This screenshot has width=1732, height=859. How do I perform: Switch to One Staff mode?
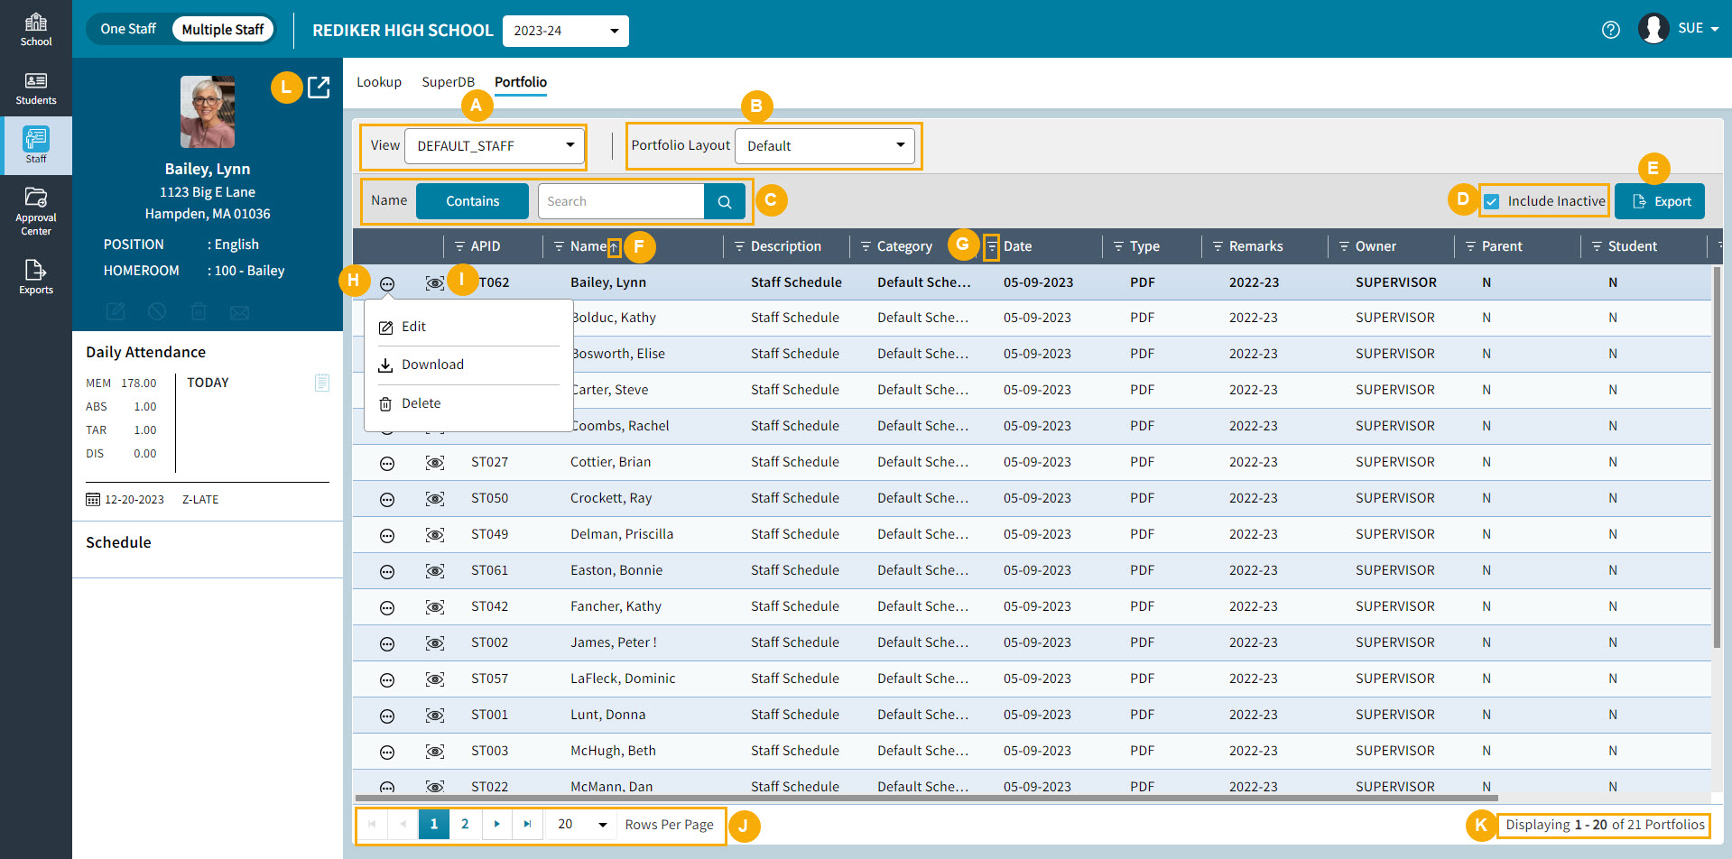pos(128,28)
